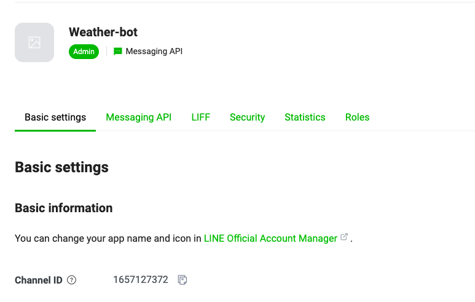View the Statistics tab
The width and height of the screenshot is (475, 302).
305,117
